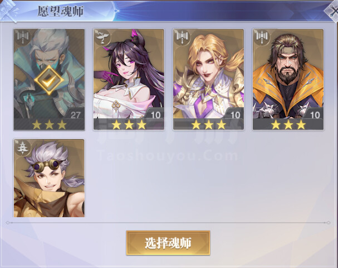Select the blonde armored soul master card

point(208,80)
